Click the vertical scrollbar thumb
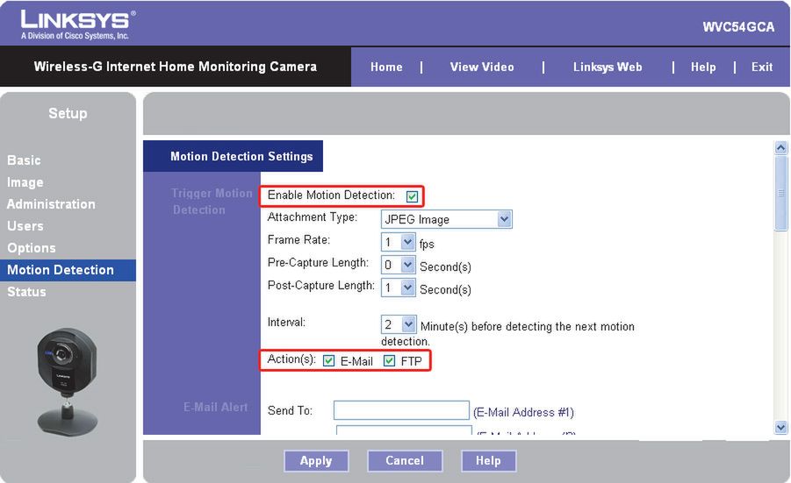 coord(781,193)
